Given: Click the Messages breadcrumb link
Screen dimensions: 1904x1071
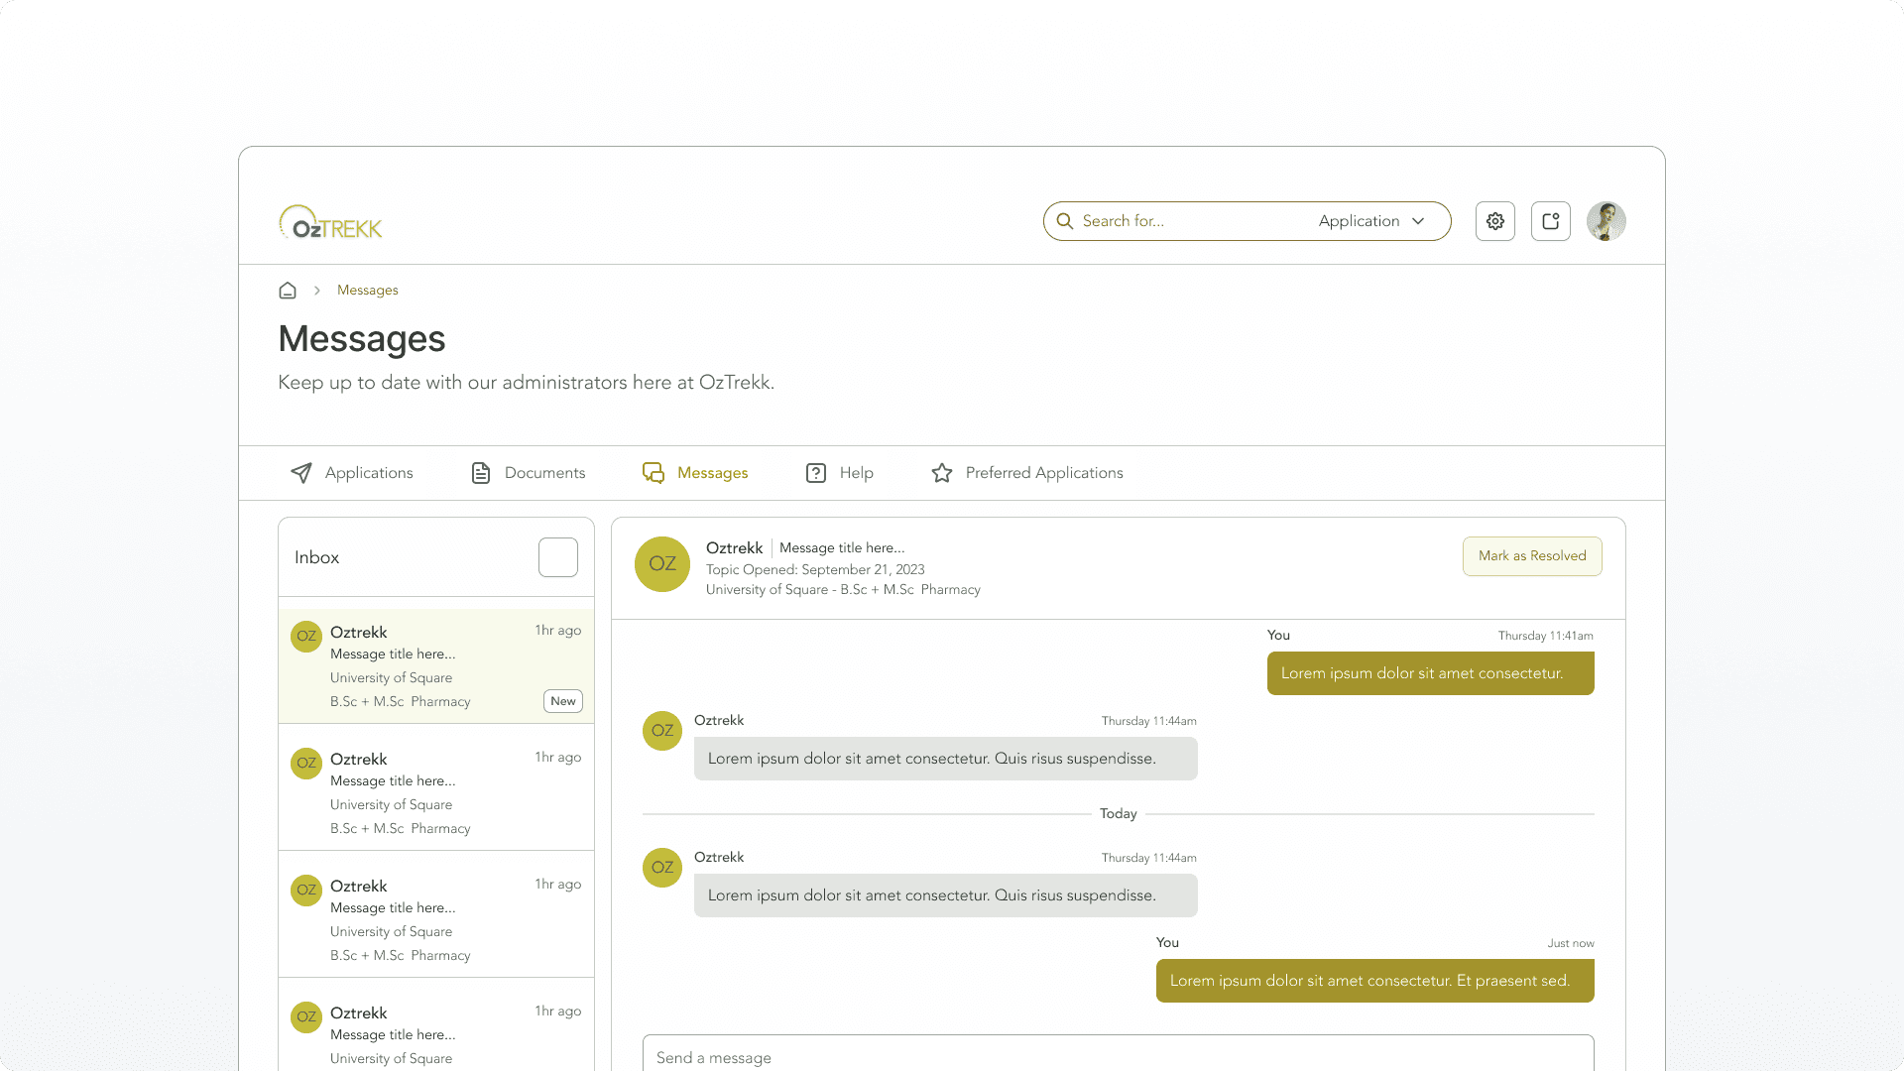Looking at the screenshot, I should (x=367, y=291).
